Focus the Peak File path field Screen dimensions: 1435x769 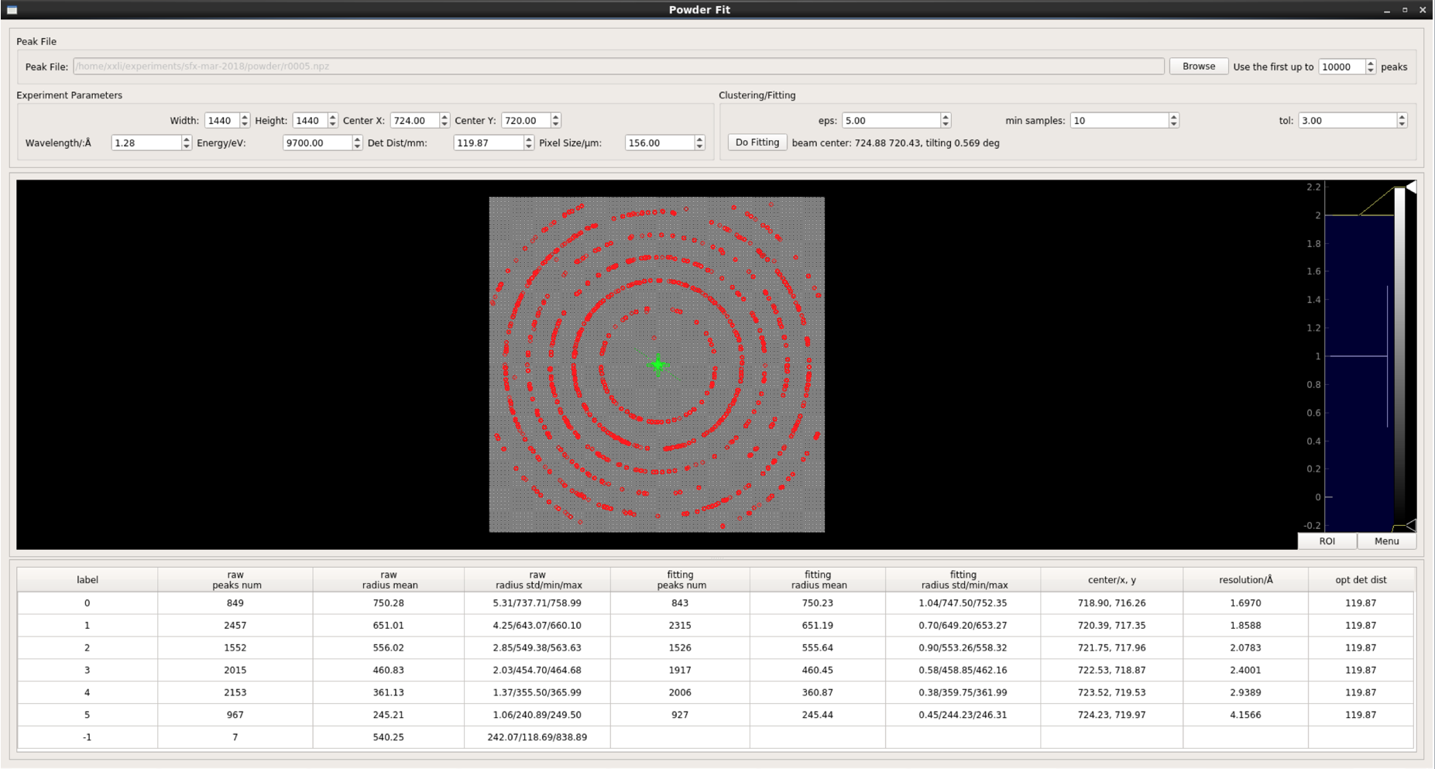click(x=618, y=67)
